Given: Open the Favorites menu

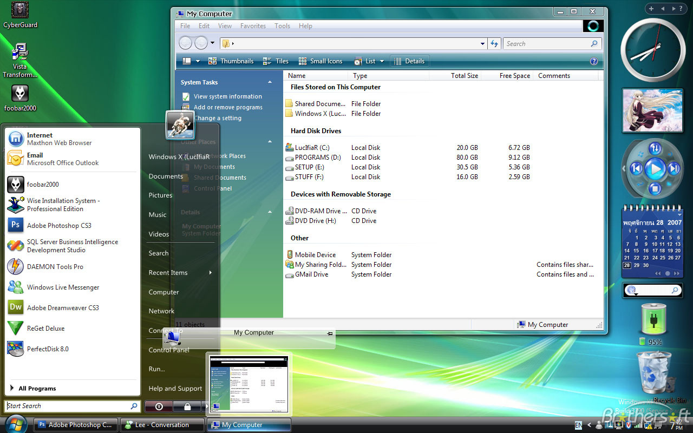Looking at the screenshot, I should (253, 25).
